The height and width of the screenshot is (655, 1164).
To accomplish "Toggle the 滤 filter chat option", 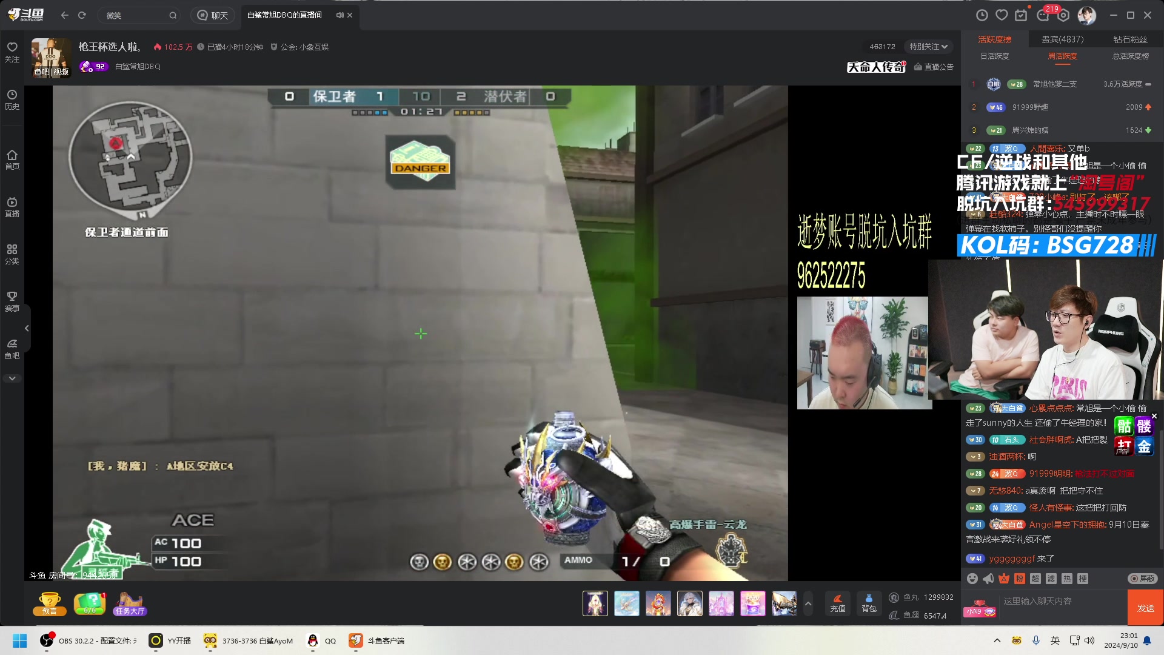I will pyautogui.click(x=1051, y=579).
